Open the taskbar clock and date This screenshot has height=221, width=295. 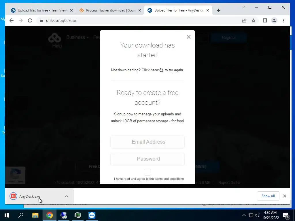[x=270, y=215]
